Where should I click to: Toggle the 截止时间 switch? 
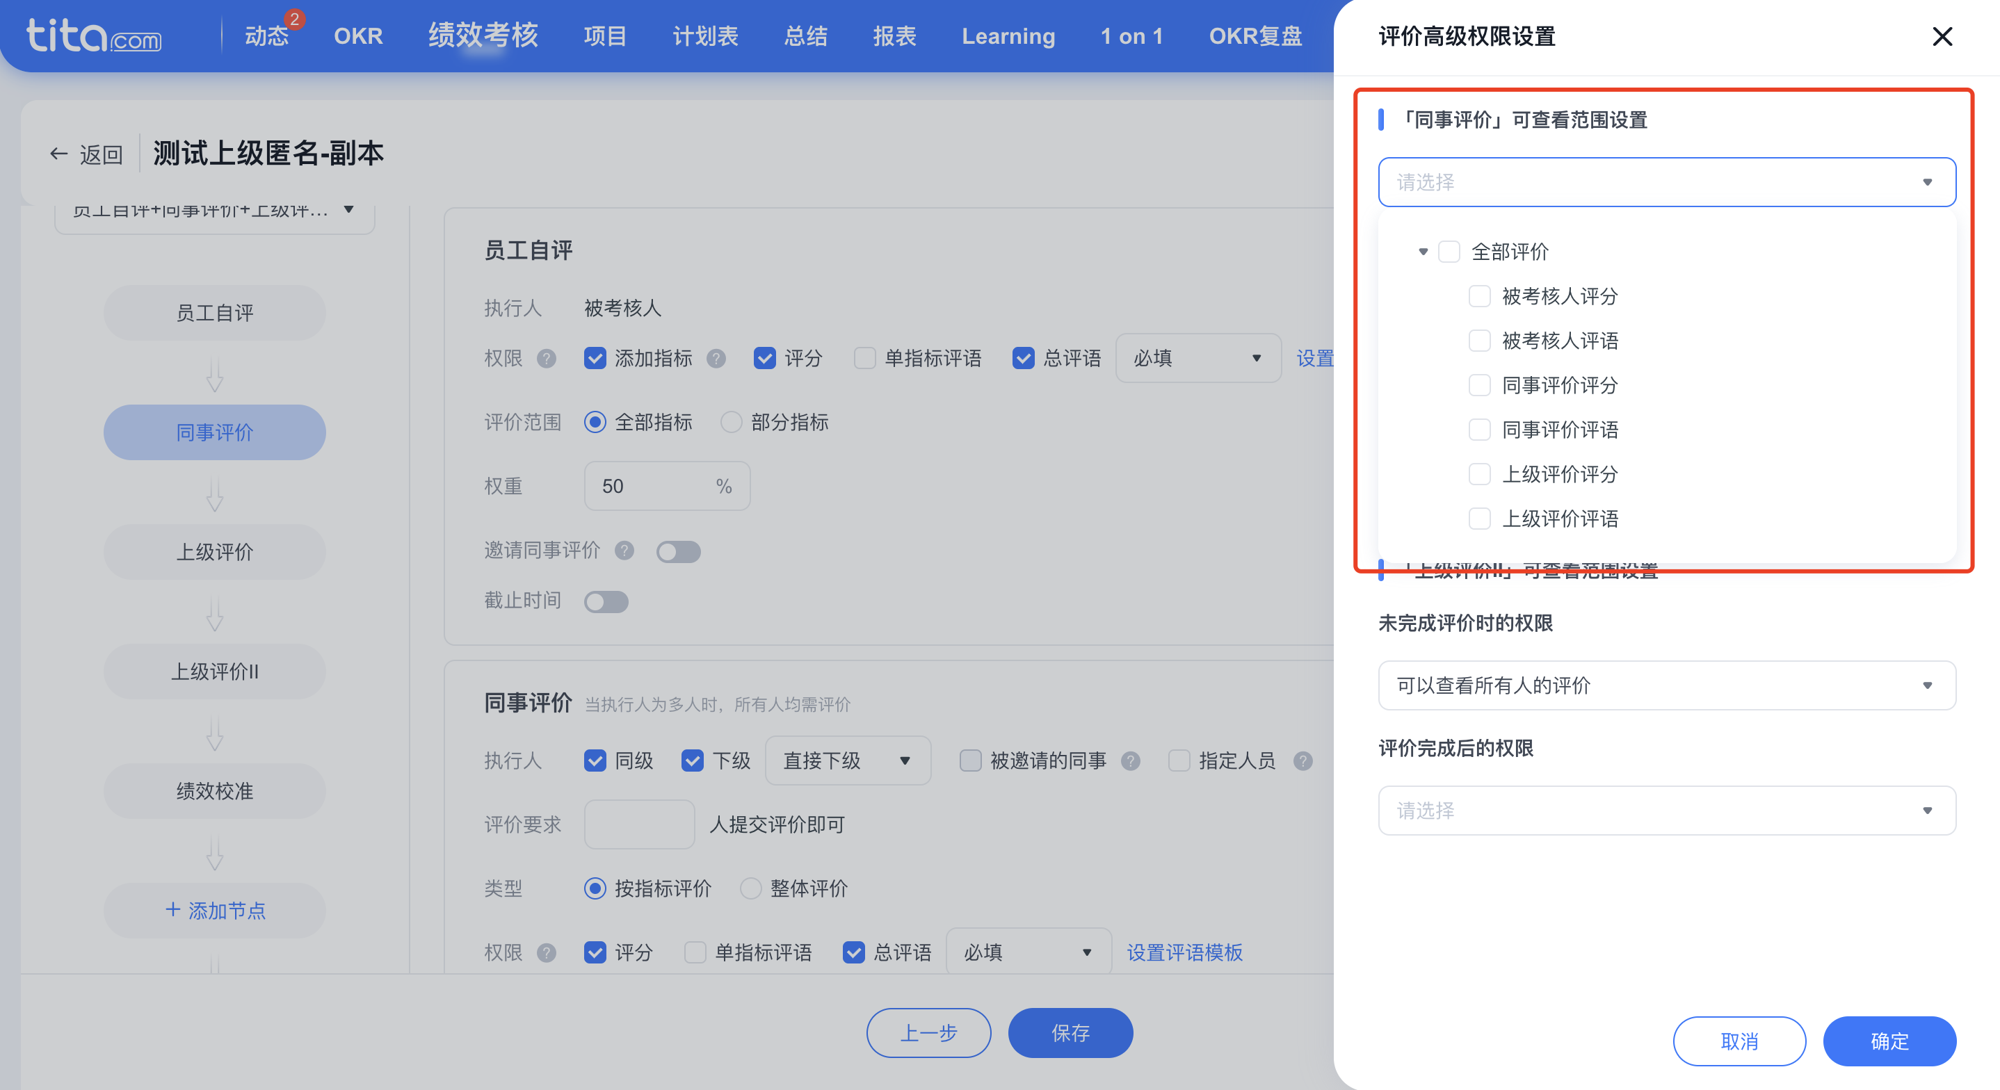(606, 602)
